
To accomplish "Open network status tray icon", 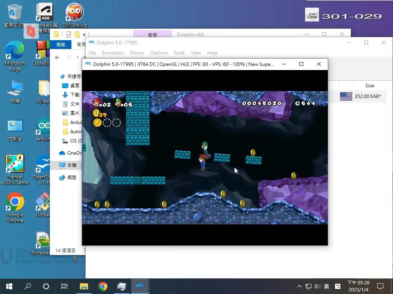I will 309,286.
